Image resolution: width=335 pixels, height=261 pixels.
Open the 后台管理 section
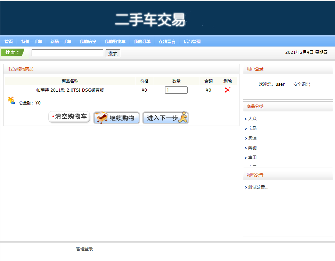[193, 41]
